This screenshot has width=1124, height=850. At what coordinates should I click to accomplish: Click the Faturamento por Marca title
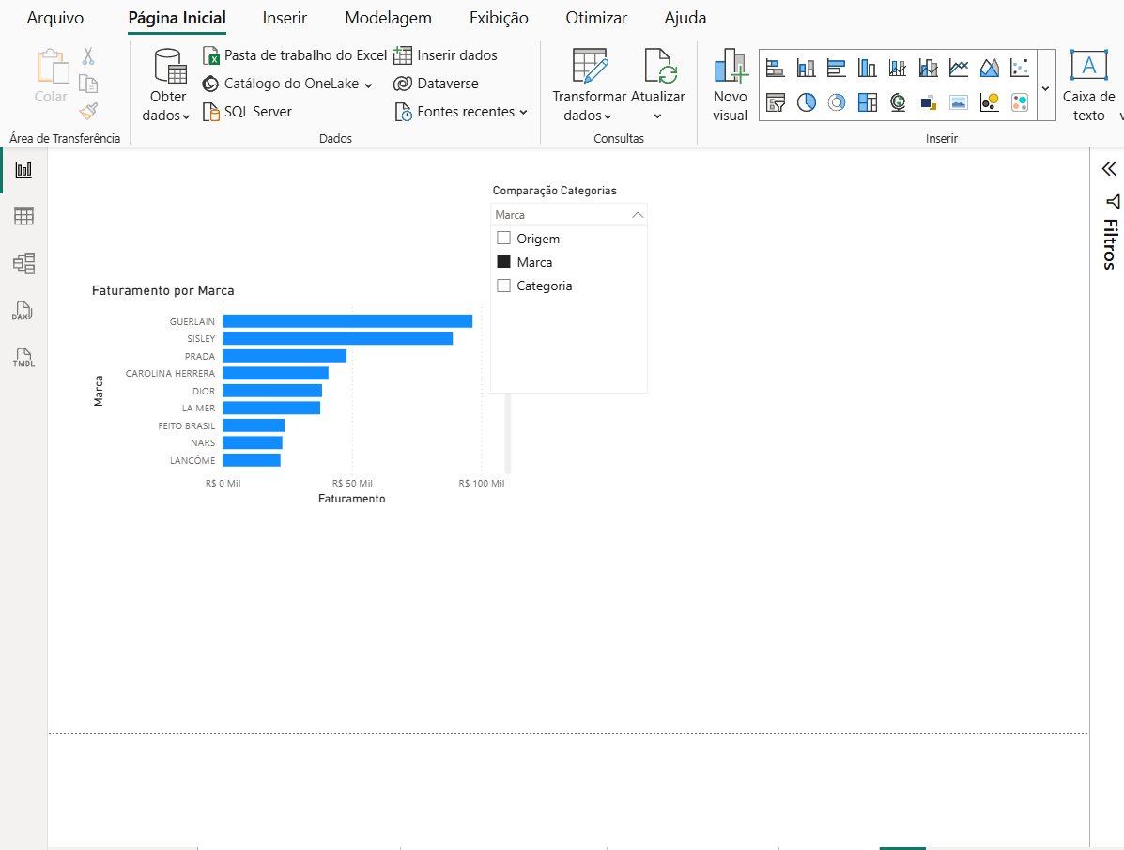pyautogui.click(x=162, y=290)
